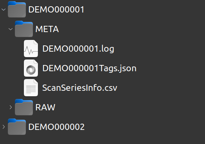This screenshot has height=144, width=205.
Task: Expand the RAW folder chevron
Action: tap(11, 107)
